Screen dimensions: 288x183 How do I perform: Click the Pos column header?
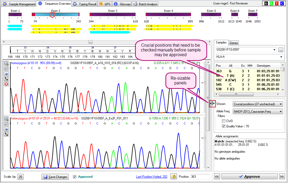point(219,66)
